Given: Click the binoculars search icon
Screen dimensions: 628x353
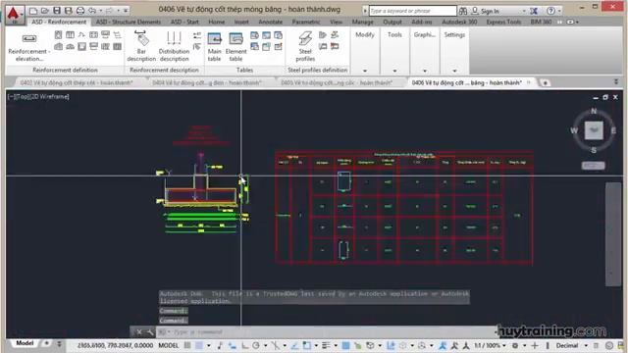Looking at the screenshot, I should point(463,11).
